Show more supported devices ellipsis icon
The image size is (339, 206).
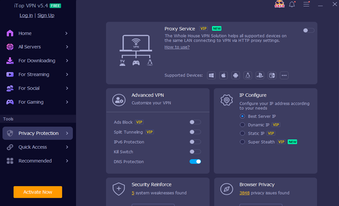(x=284, y=75)
